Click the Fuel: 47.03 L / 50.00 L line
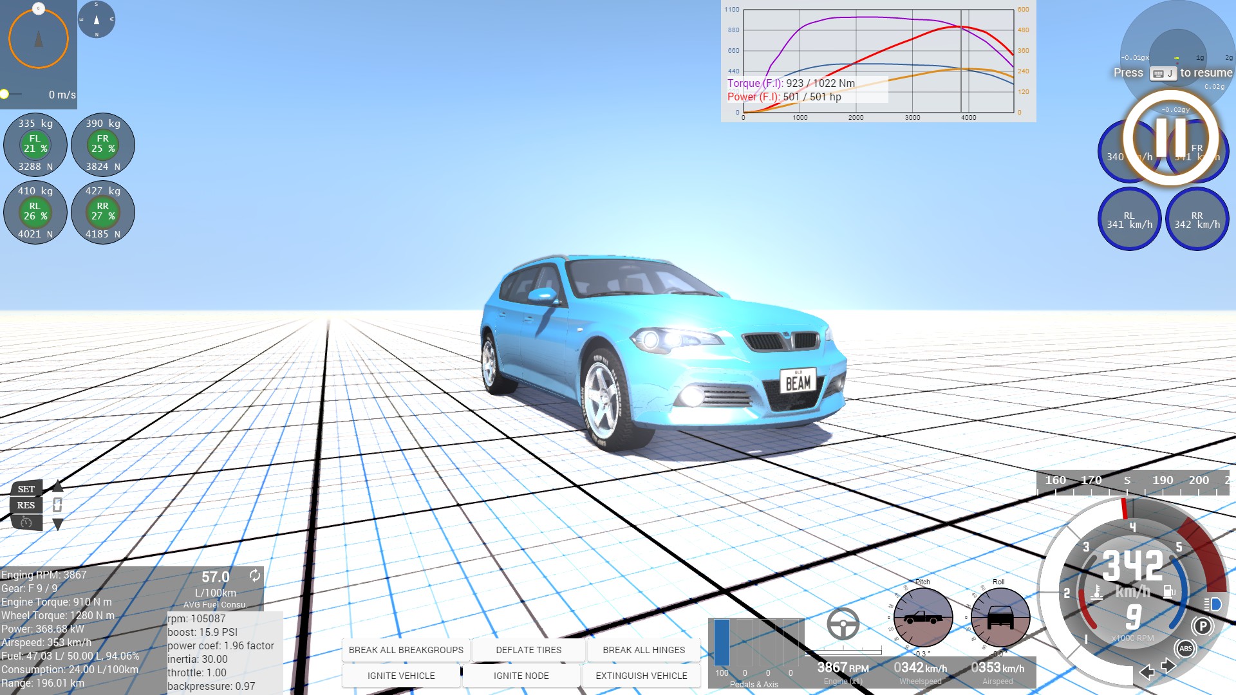 70,656
